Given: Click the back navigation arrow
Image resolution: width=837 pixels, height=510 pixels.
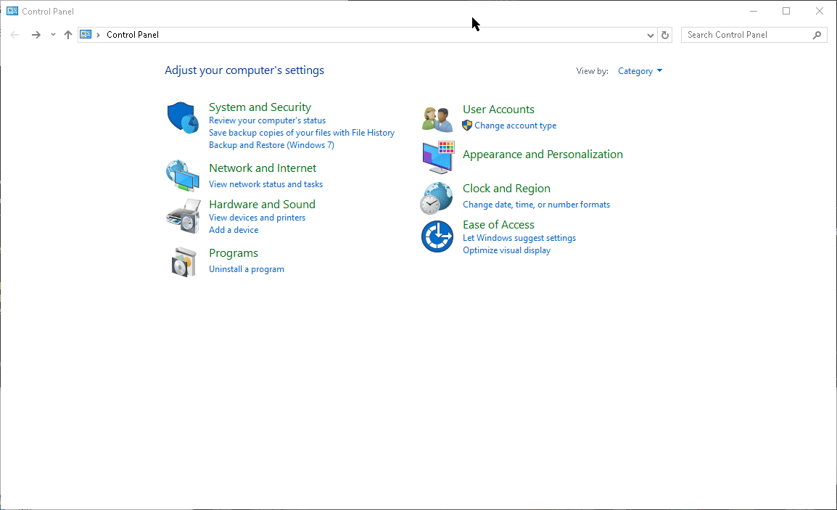Looking at the screenshot, I should (x=15, y=35).
